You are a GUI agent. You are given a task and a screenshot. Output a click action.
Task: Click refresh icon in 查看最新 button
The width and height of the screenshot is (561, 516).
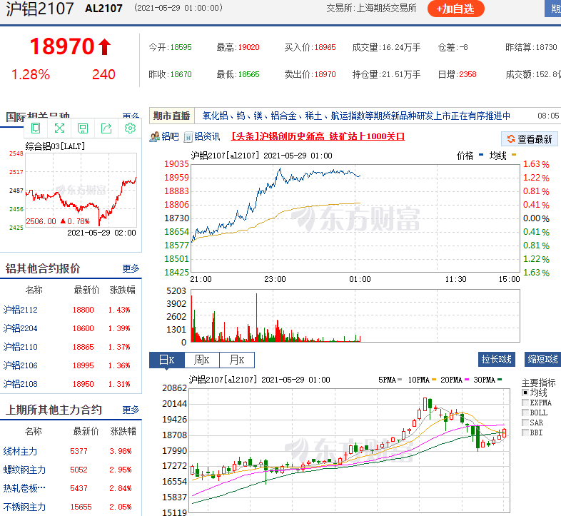[x=511, y=139]
